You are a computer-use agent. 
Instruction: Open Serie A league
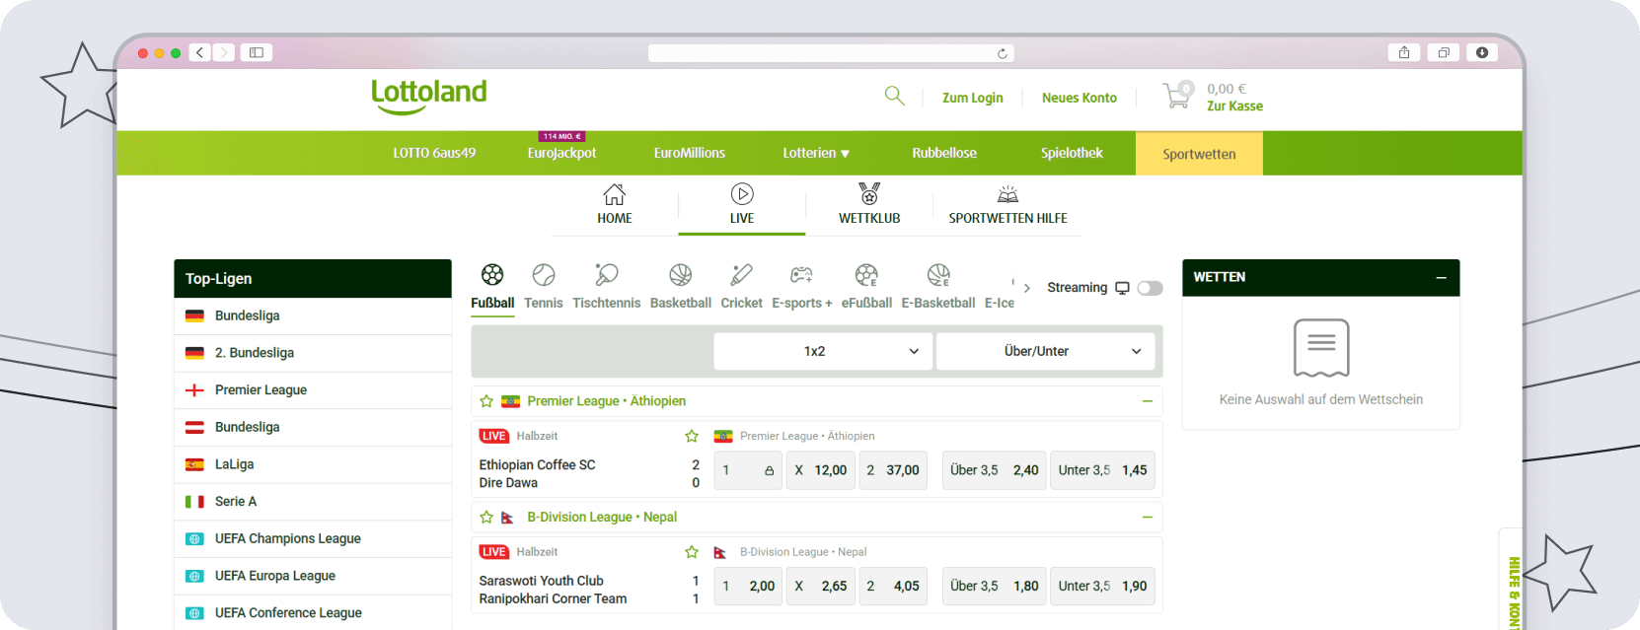click(x=313, y=502)
